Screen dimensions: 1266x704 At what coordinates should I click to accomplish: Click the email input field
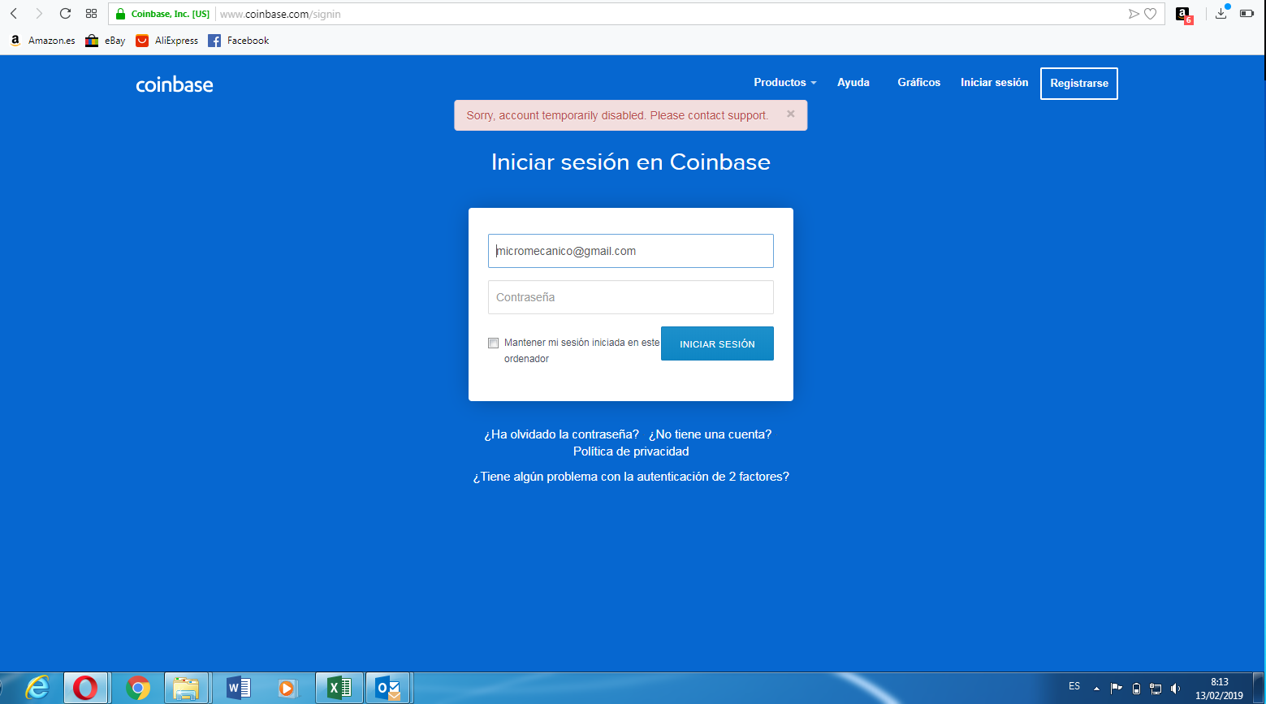coord(631,251)
